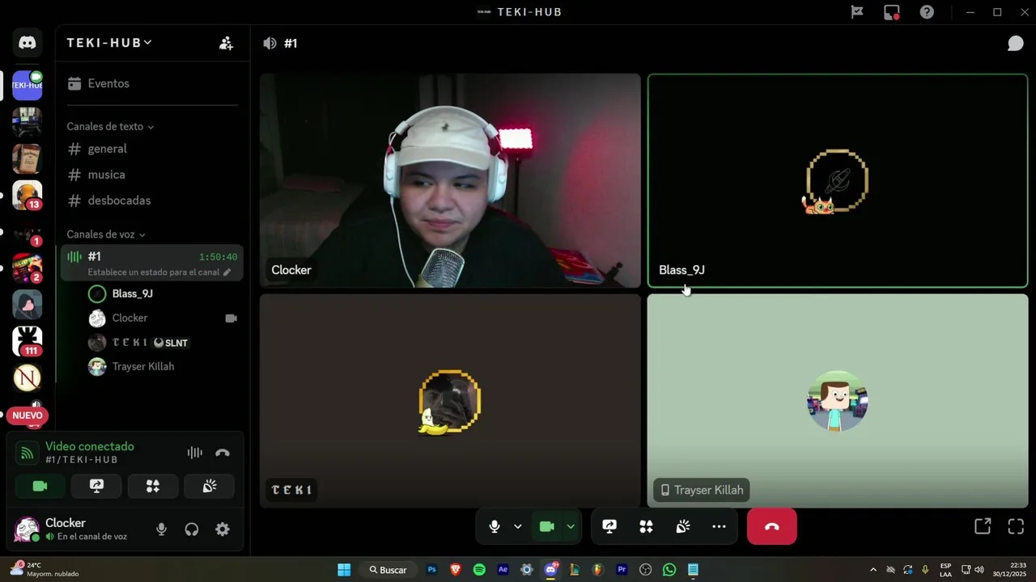Share your screen in the call bar
The width and height of the screenshot is (1036, 582).
(x=609, y=526)
